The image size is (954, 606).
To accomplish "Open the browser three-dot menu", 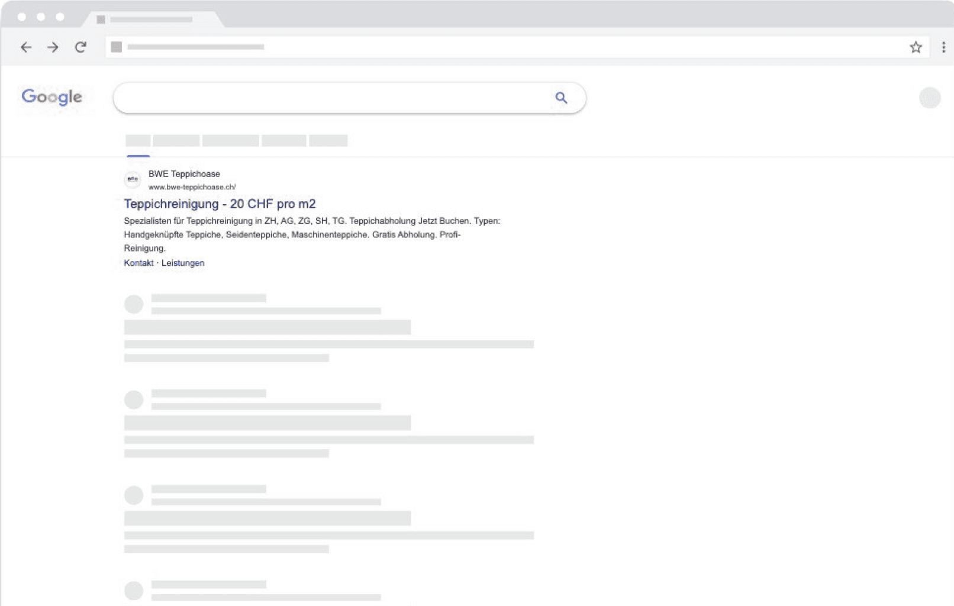I will click(943, 47).
